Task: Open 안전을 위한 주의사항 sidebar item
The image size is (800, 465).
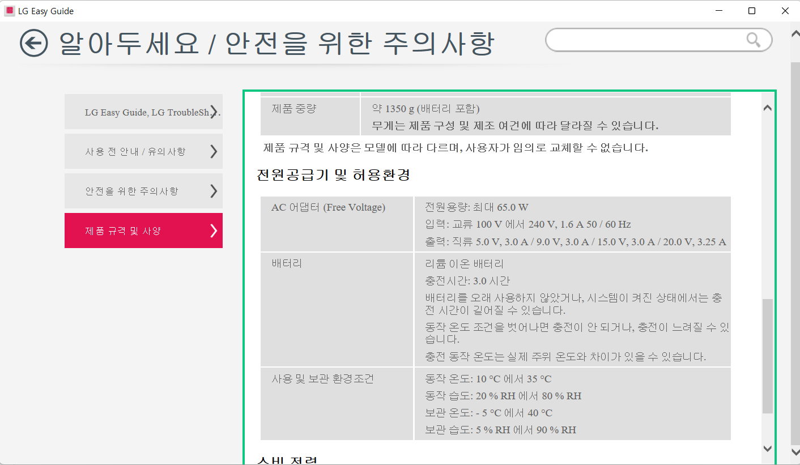Action: tap(143, 191)
